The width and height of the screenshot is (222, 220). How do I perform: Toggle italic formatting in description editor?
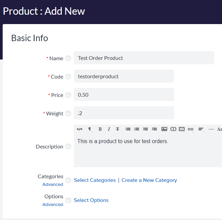click(x=109, y=129)
